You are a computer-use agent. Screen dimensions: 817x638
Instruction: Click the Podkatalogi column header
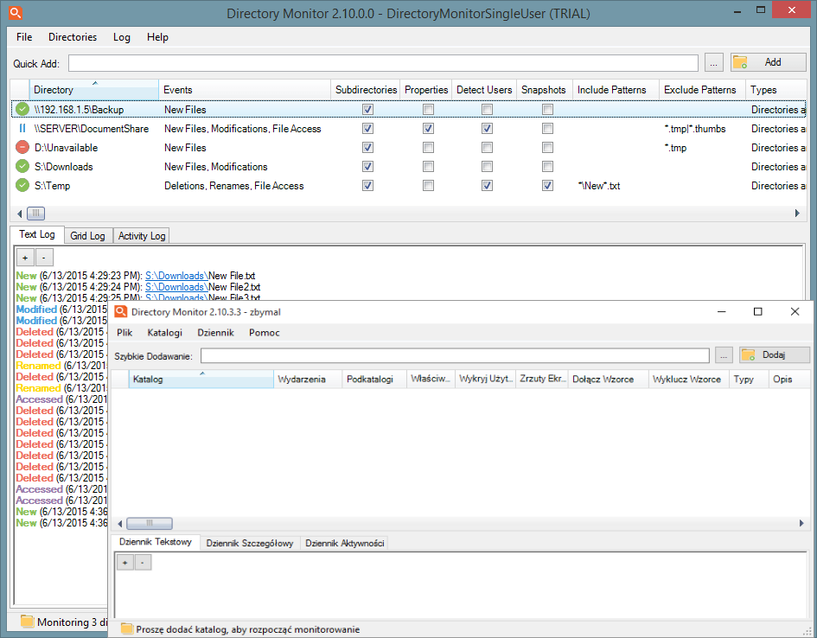click(x=374, y=380)
